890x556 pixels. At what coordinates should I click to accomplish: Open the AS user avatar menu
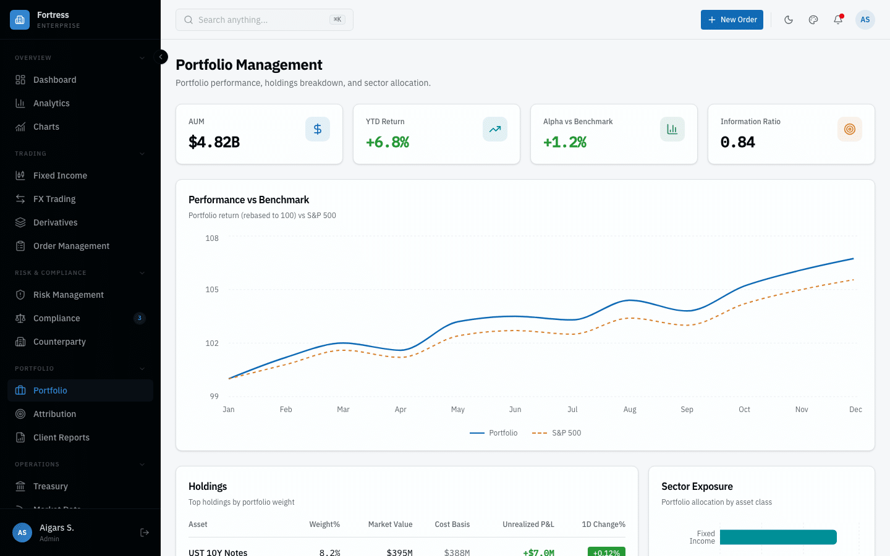tap(865, 20)
